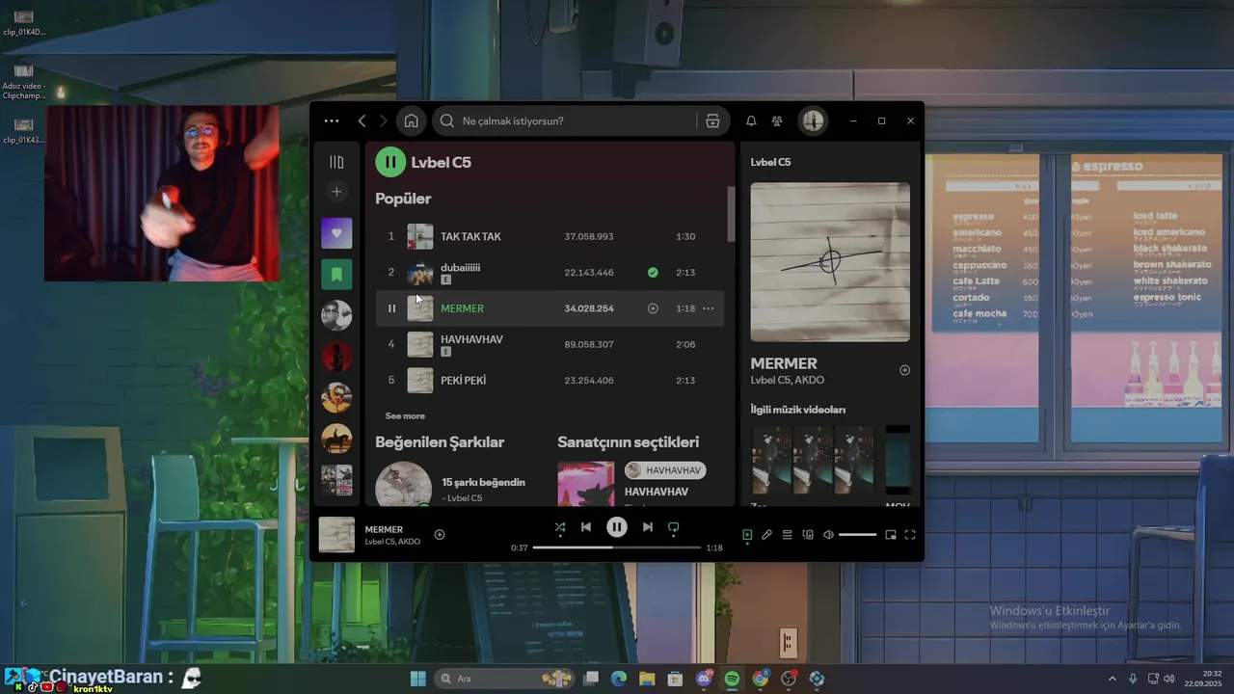Pause Lvbel C5 with green header button
The height and width of the screenshot is (694, 1234).
[390, 162]
